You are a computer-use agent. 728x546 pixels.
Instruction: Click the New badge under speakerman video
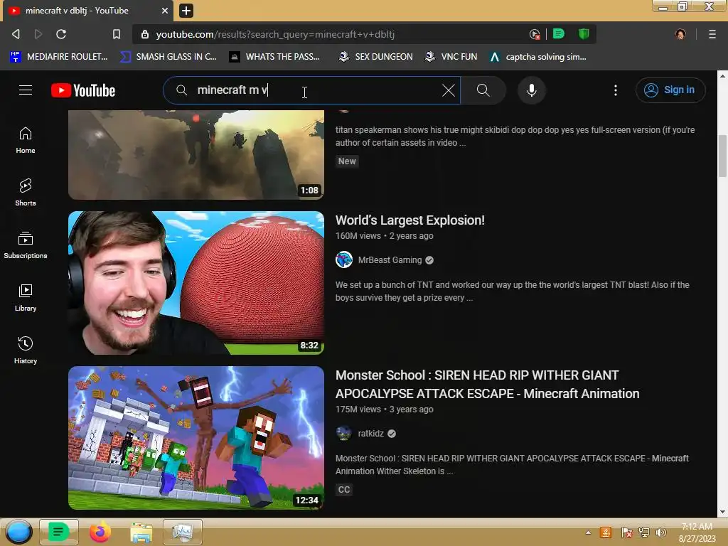(347, 161)
